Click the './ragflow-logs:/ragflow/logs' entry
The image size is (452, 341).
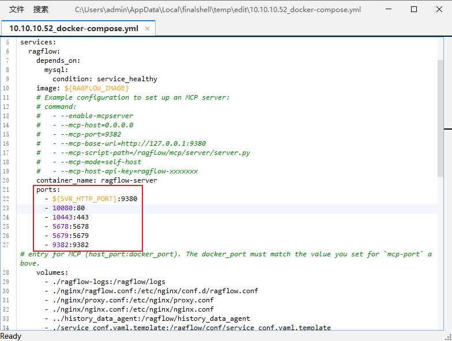[x=109, y=282]
